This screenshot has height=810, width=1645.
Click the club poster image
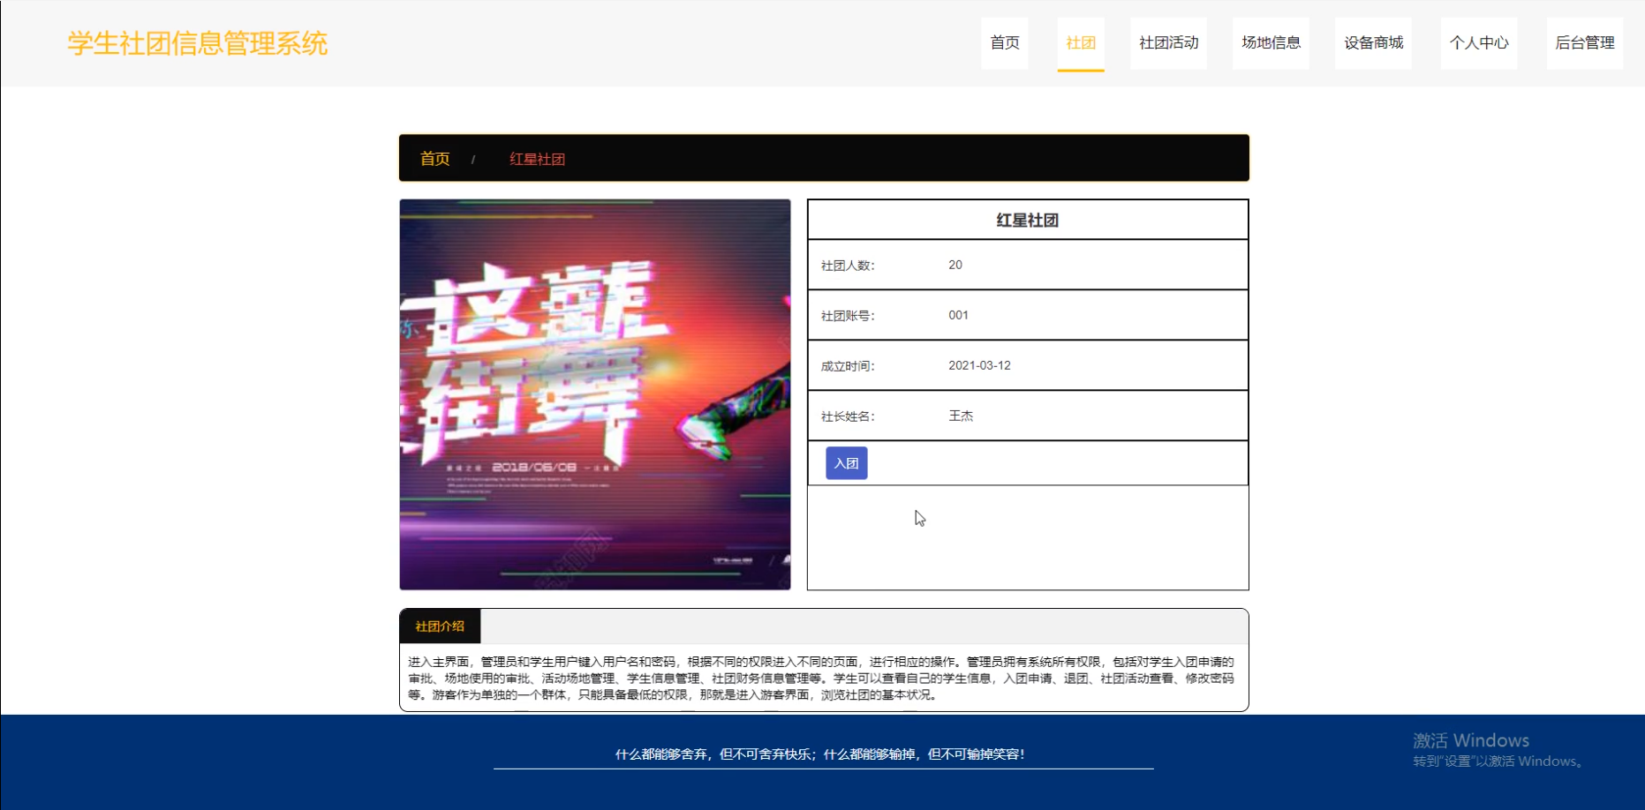(x=595, y=394)
